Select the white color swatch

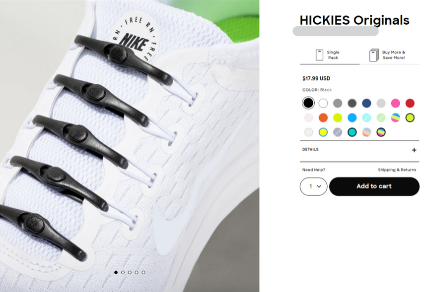pos(323,103)
